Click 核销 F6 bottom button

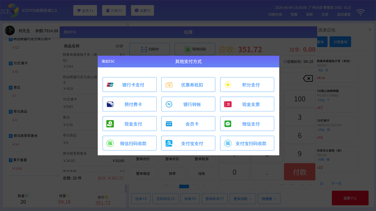pos(190,199)
